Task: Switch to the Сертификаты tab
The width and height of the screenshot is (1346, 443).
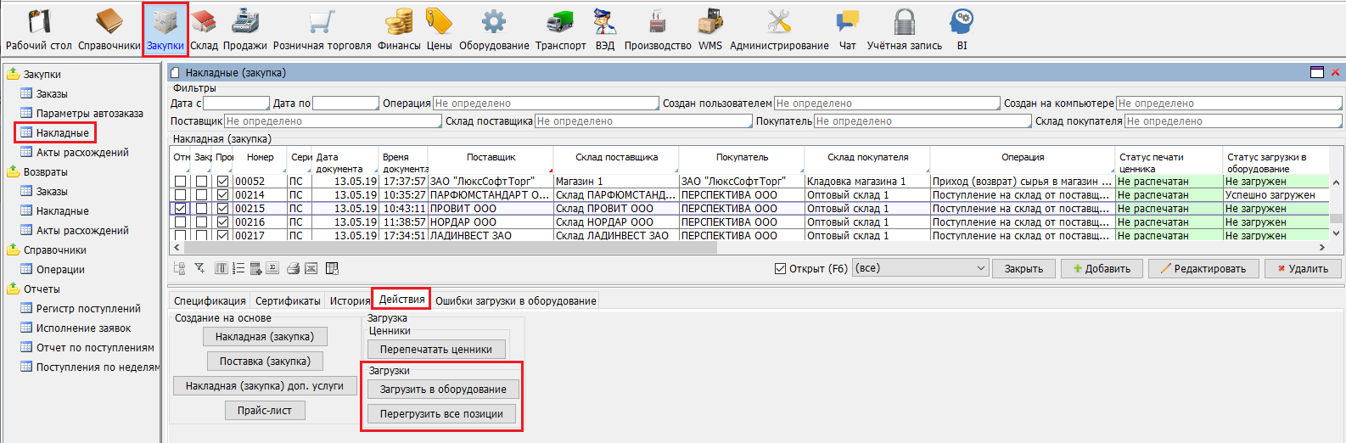Action: point(288,300)
